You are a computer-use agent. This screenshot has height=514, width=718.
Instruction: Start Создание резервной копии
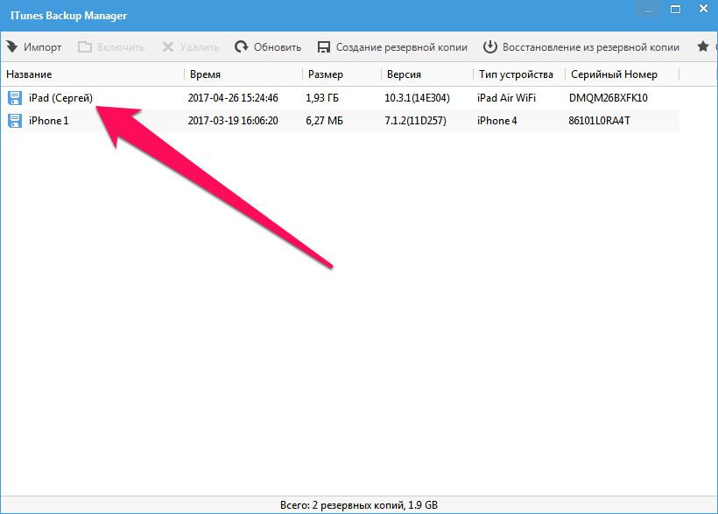[402, 47]
